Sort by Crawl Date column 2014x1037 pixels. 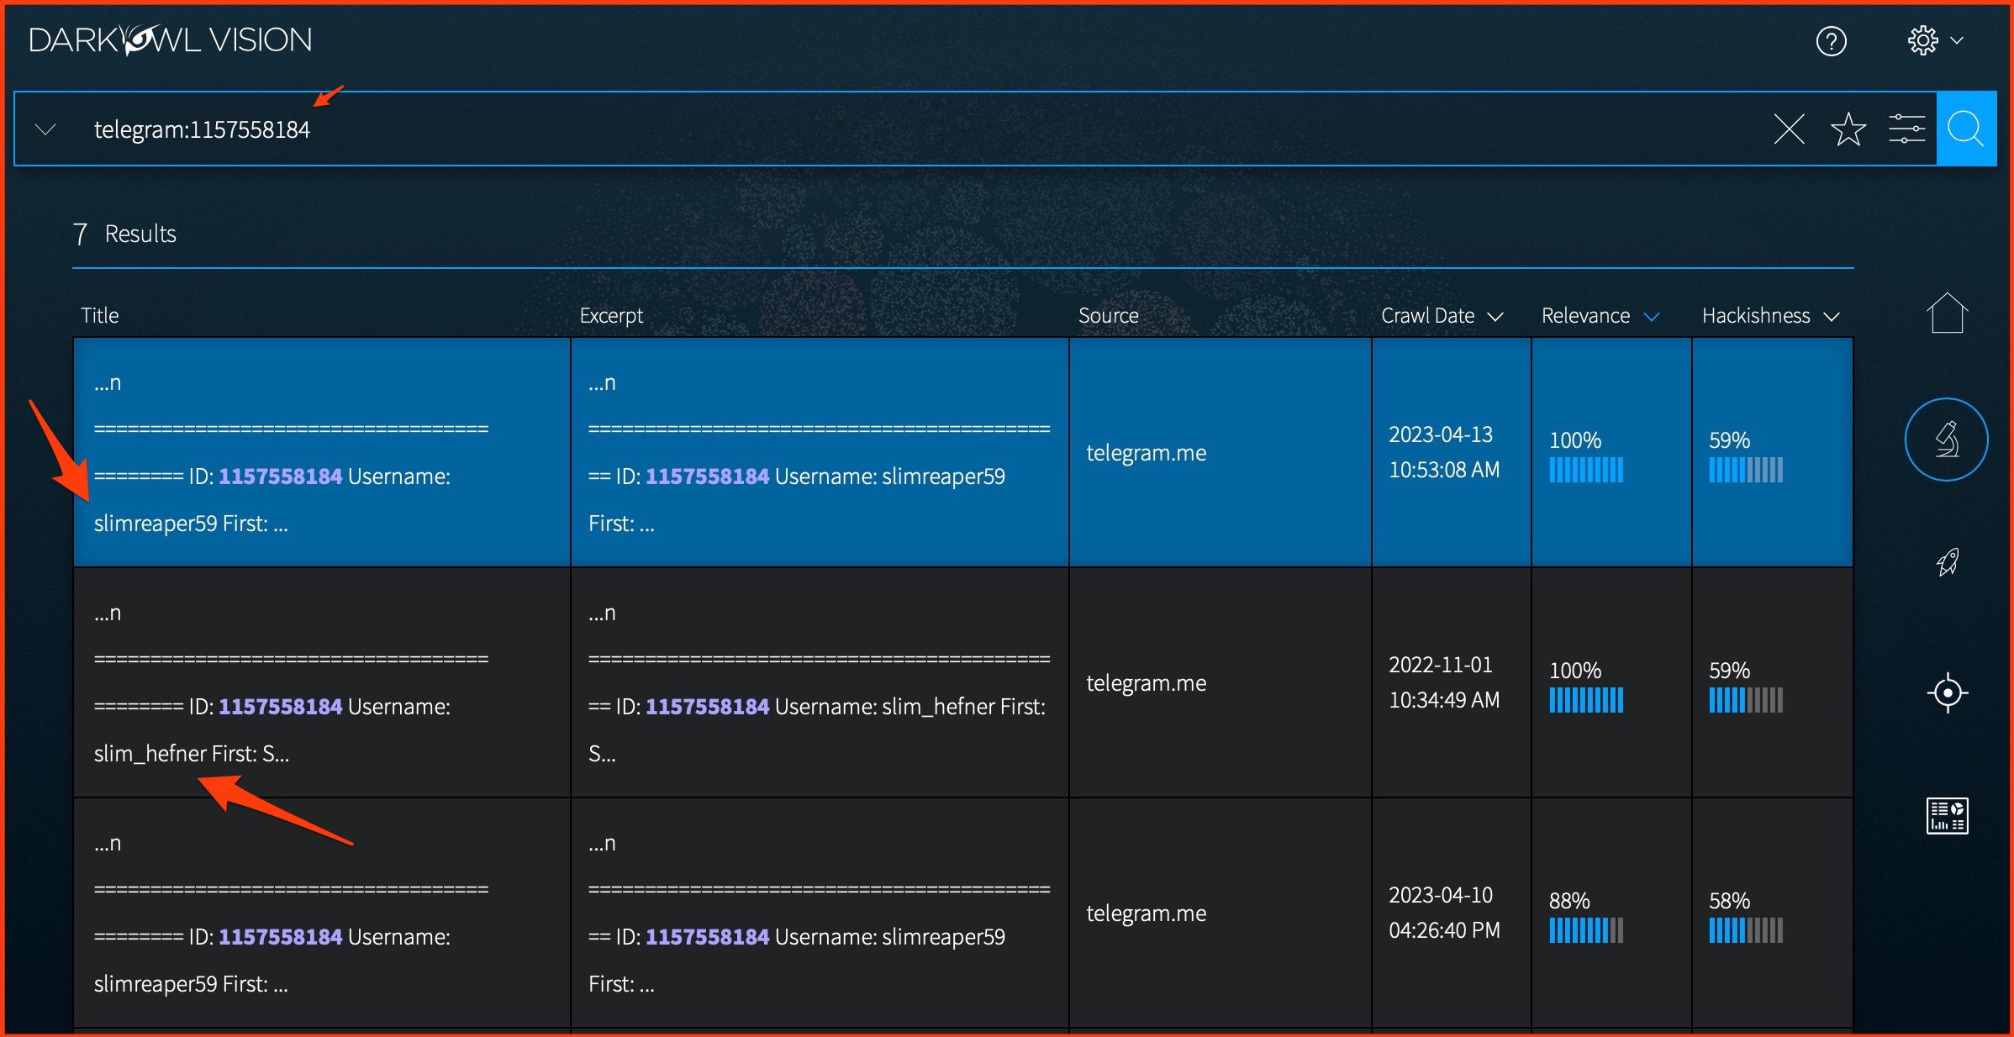[x=1442, y=316]
